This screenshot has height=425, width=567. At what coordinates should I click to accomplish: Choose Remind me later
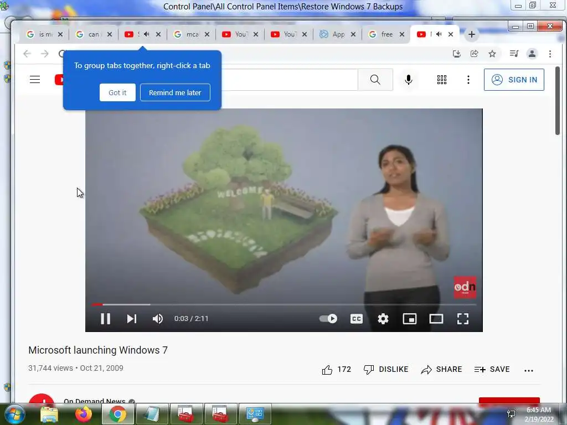coord(175,92)
